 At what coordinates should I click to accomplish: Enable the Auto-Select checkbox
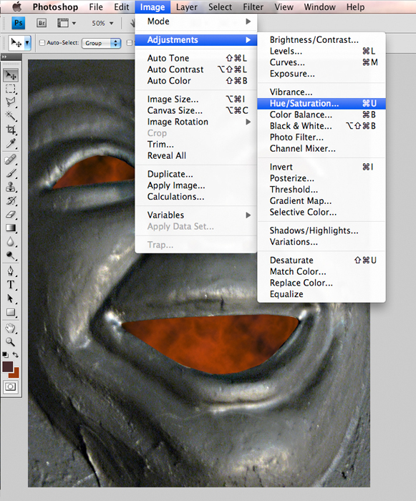click(x=42, y=42)
